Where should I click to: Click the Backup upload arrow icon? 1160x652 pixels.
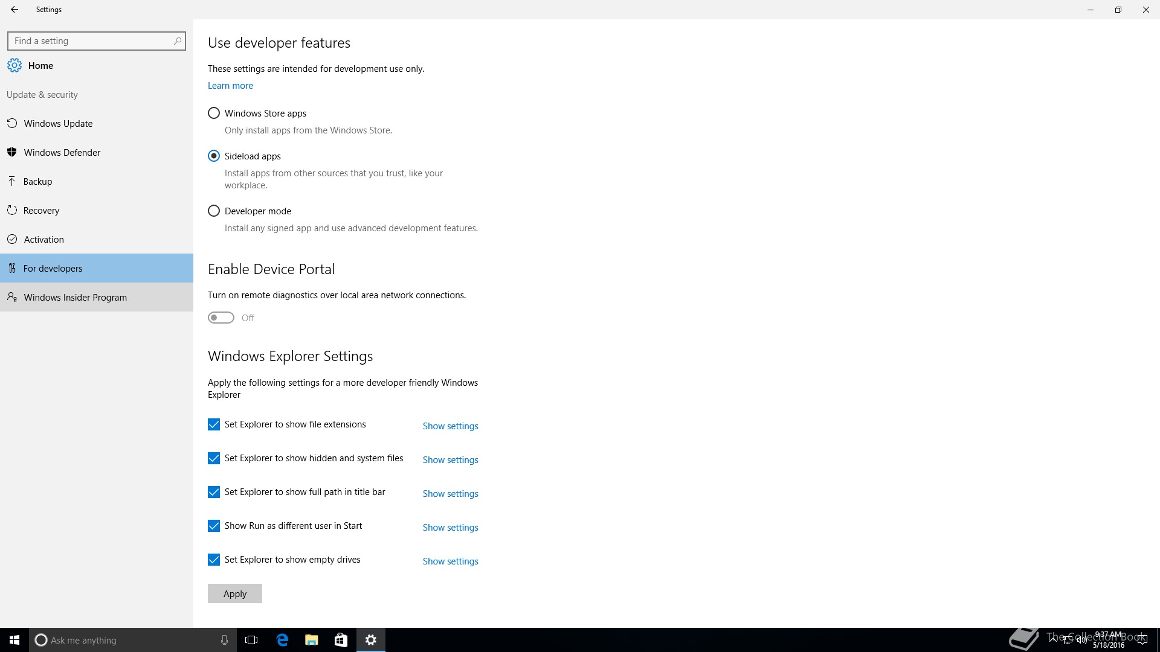(12, 181)
